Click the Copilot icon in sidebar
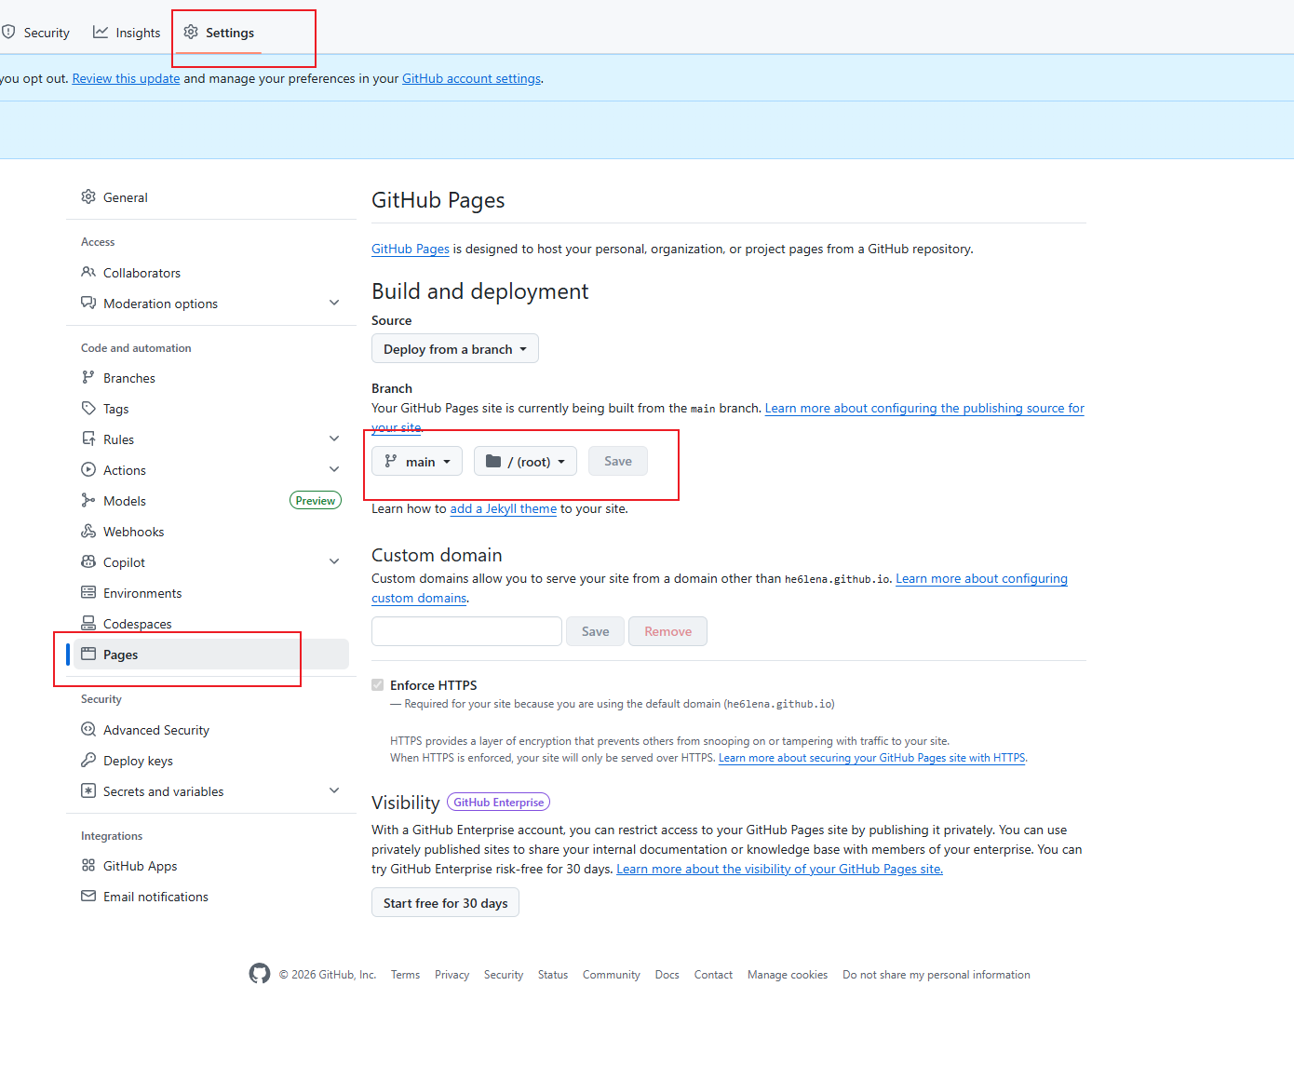 88,562
